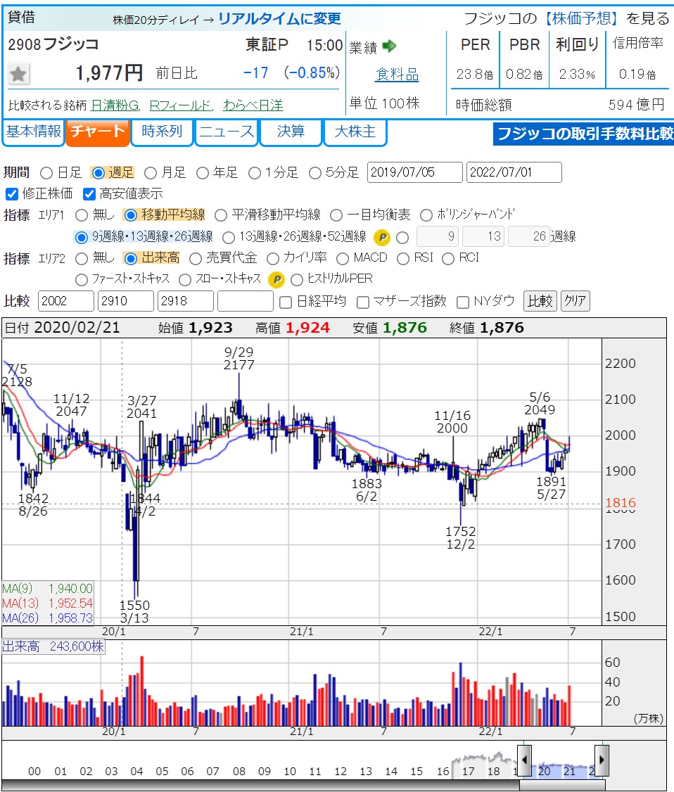Uncheck the 修正株価 checkbox
674x792 pixels.
pos(11,194)
